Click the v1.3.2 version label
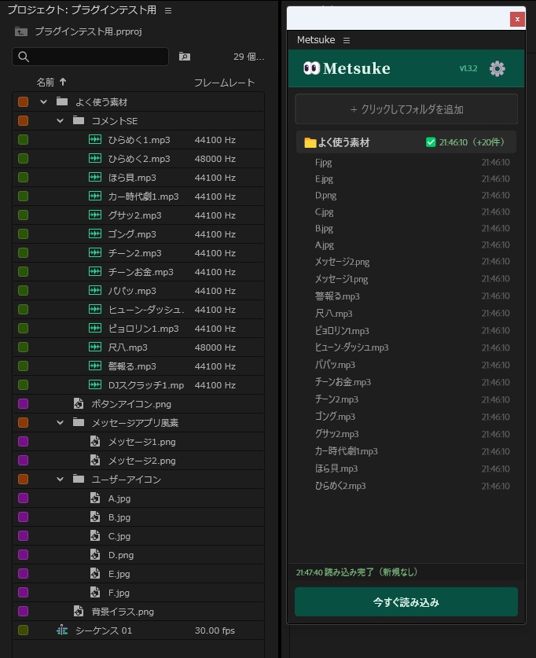Image resolution: width=536 pixels, height=658 pixels. [x=468, y=68]
